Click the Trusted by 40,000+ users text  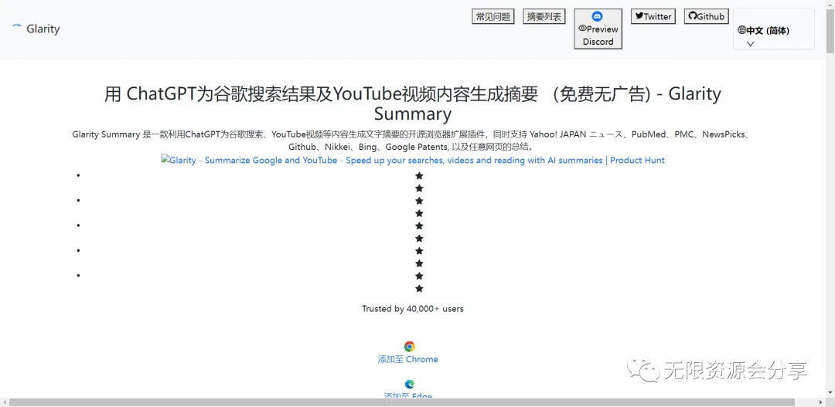coord(413,309)
